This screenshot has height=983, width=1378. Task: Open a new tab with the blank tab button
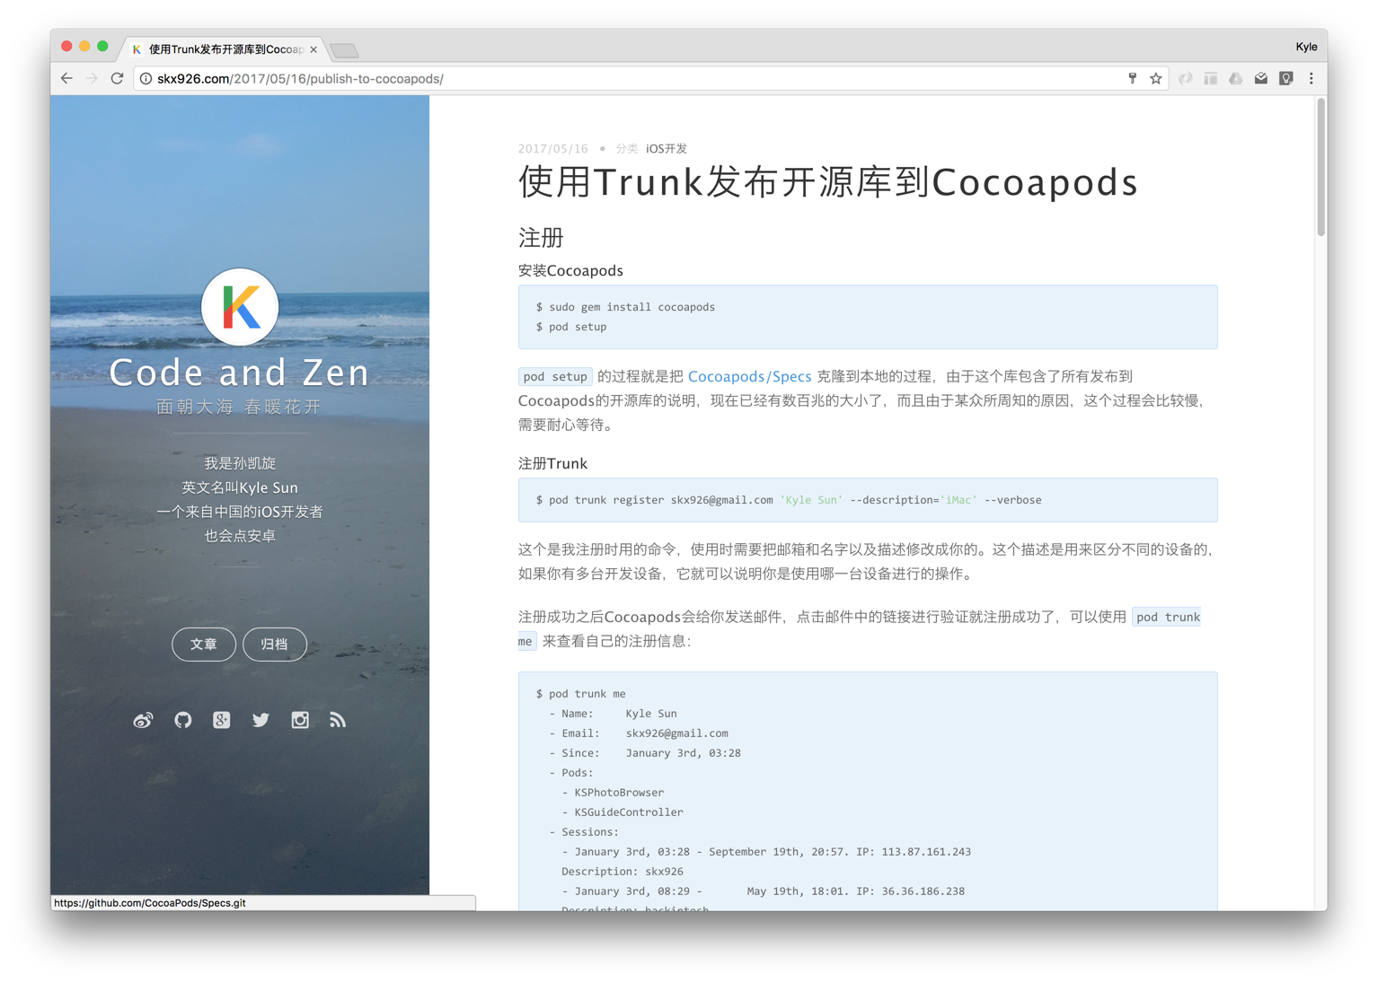click(344, 50)
